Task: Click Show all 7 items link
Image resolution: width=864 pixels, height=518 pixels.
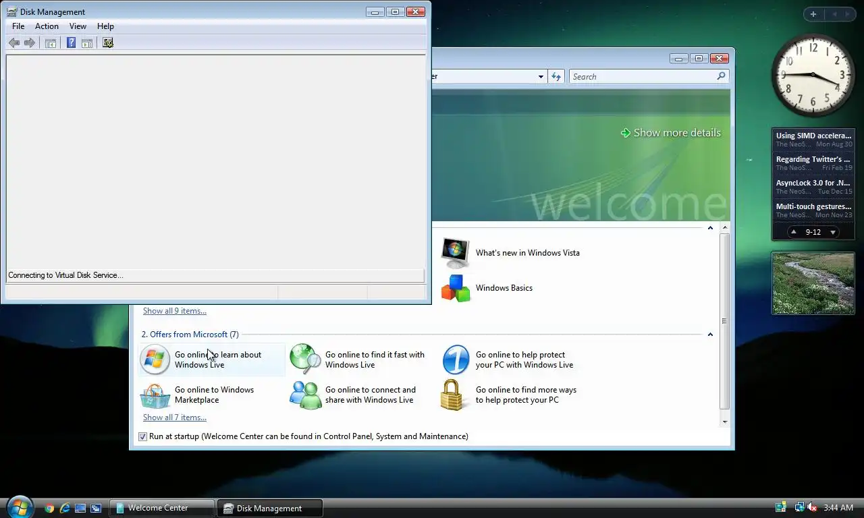Action: (175, 418)
